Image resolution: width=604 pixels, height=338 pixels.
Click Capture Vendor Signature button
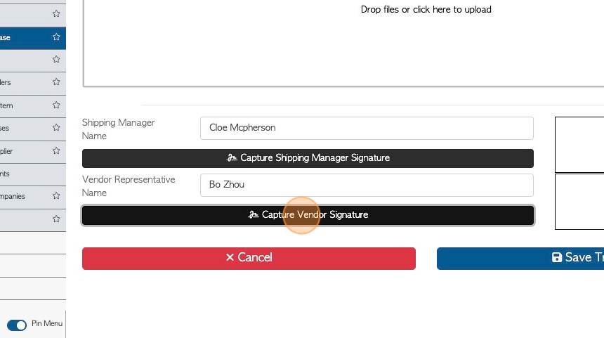pyautogui.click(x=308, y=215)
